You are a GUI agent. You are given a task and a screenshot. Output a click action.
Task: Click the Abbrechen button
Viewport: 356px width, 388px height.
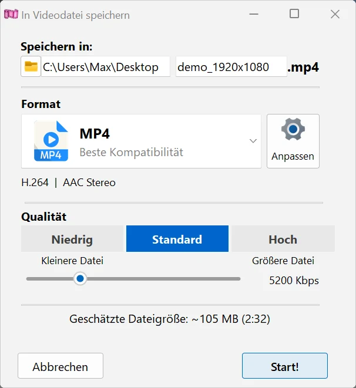point(61,366)
